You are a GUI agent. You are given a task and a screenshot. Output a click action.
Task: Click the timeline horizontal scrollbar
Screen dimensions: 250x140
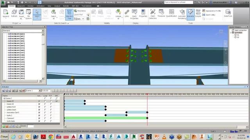[156, 127]
